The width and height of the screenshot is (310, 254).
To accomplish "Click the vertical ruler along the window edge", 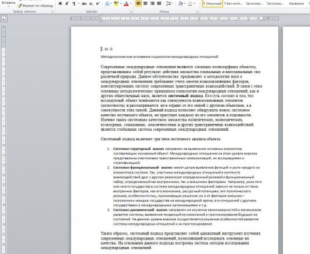I will click(3, 140).
